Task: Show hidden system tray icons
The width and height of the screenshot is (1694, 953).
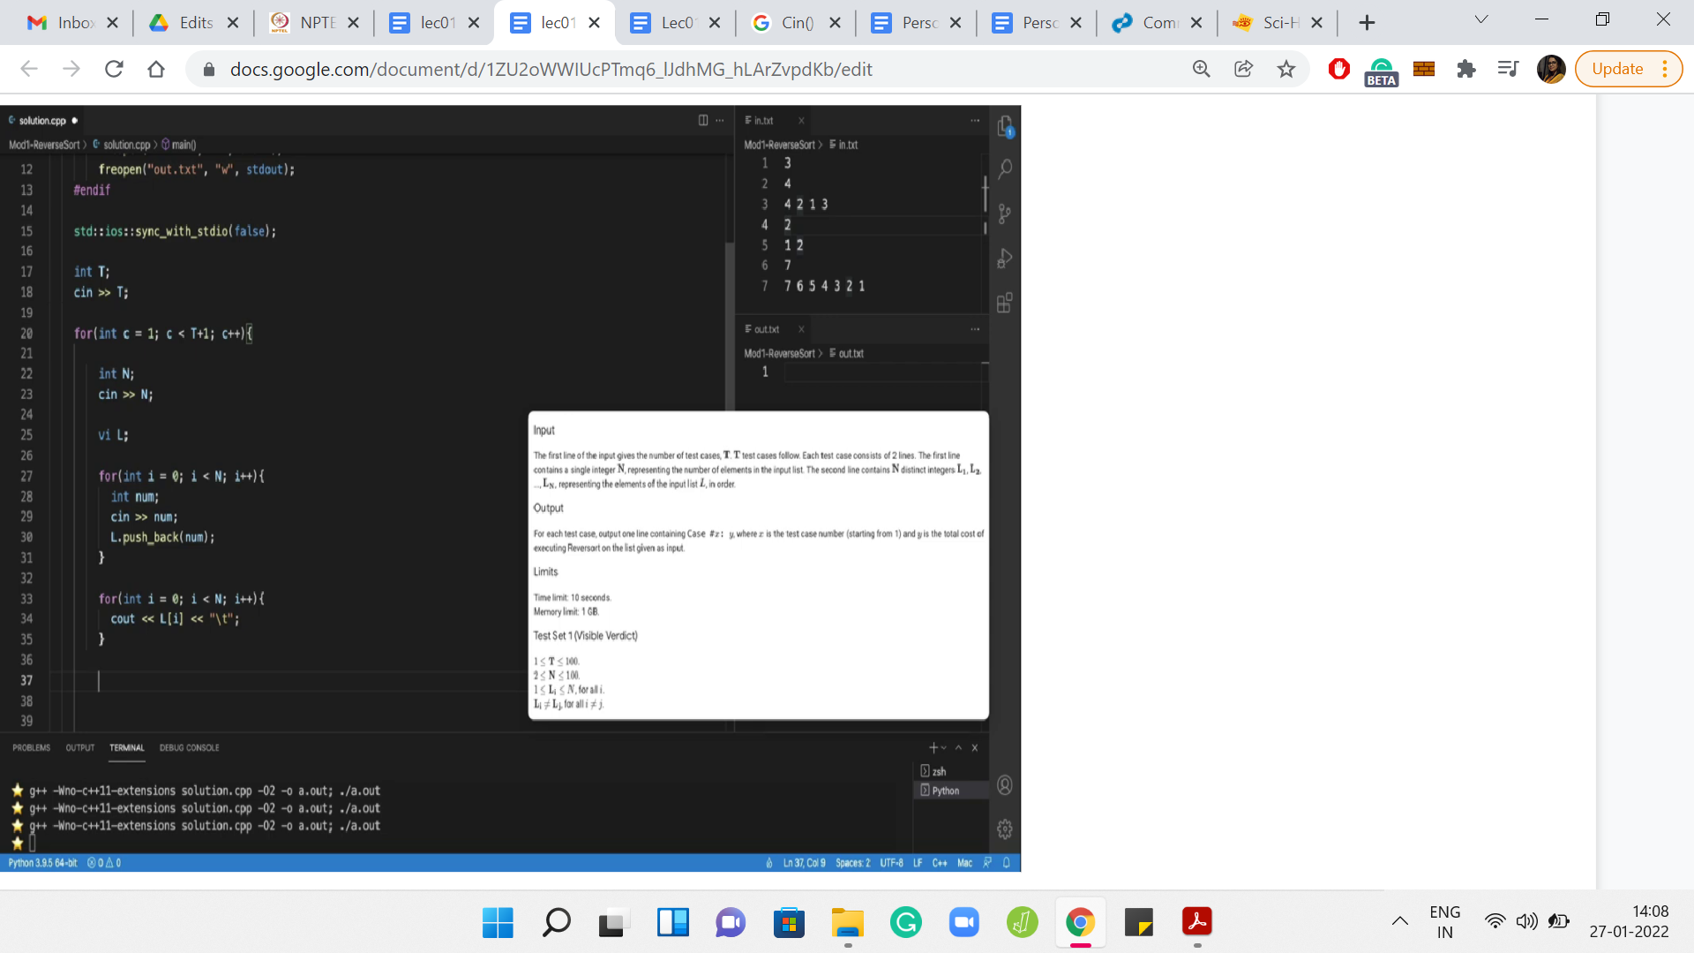Action: [x=1399, y=922]
